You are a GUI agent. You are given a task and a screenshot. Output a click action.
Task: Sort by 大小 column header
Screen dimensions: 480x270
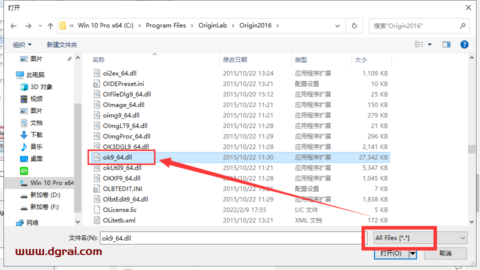(x=360, y=59)
